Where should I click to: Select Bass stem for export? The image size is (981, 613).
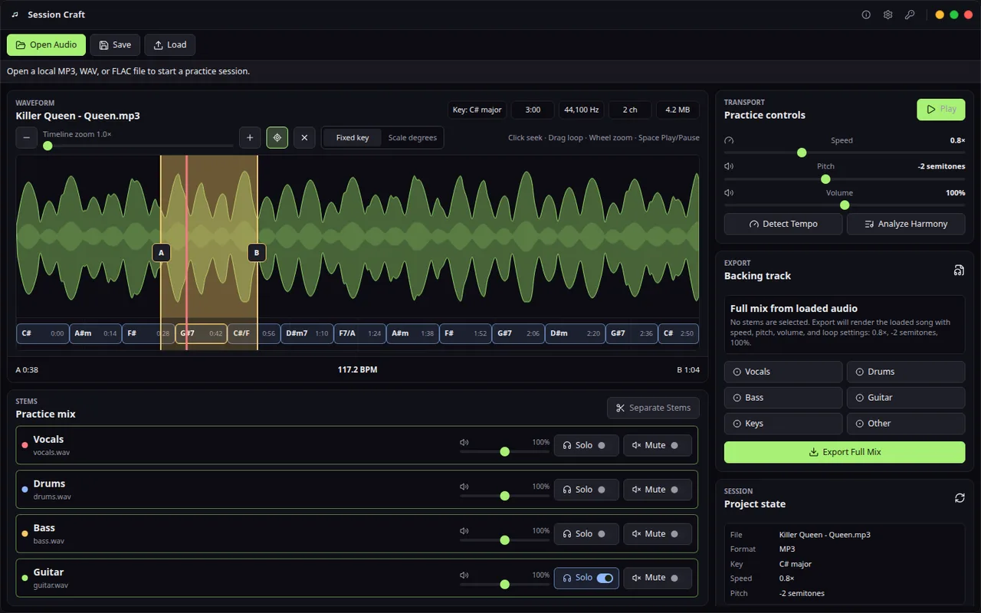pyautogui.click(x=783, y=398)
